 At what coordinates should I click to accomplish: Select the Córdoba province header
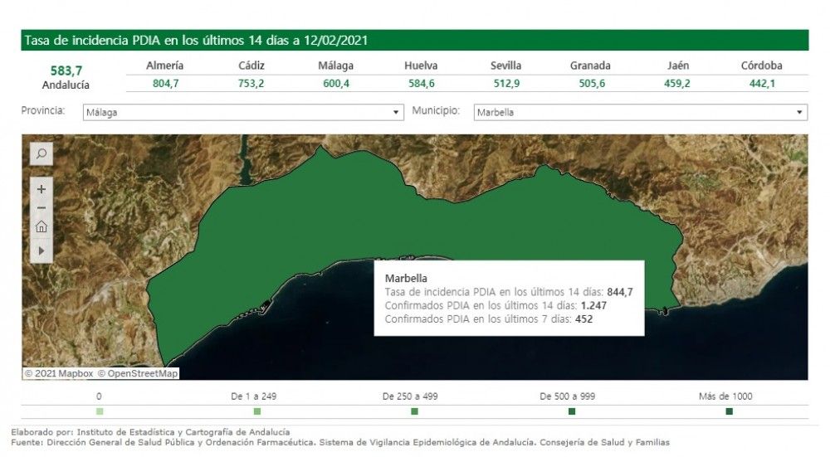coord(761,66)
